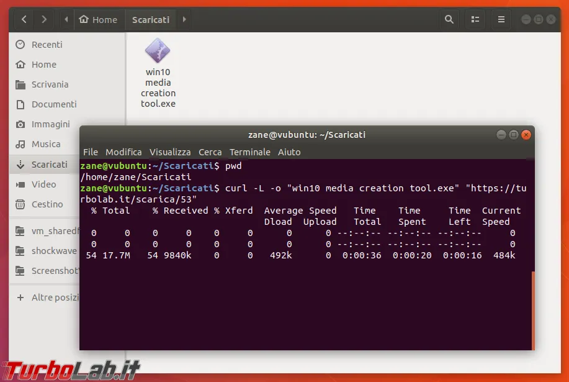Click the Musica note icon
The width and height of the screenshot is (569, 382).
[20, 144]
